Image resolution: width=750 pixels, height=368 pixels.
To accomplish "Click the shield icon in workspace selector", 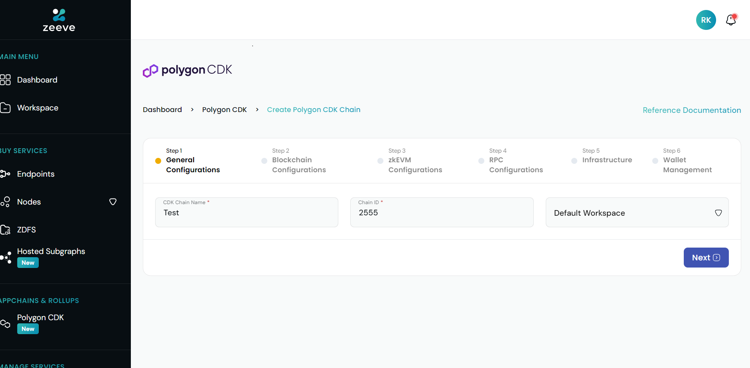I will pos(718,213).
